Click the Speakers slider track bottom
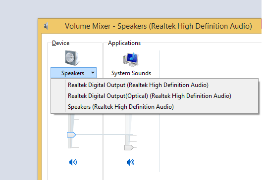Screen dimensions: 265x180 [x=70, y=143]
